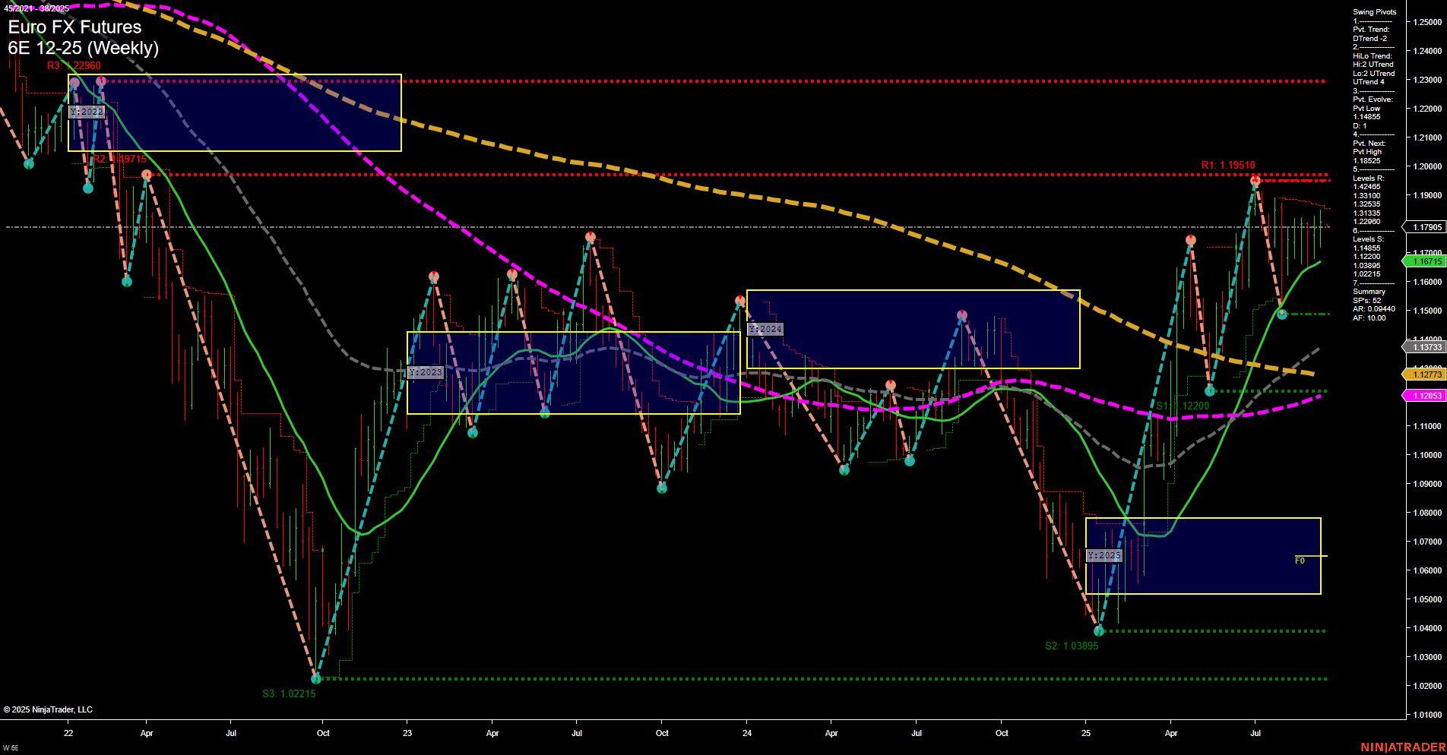Select the Swing Pivots panel heading
Viewport: 1447px width, 755px height.
point(1373,11)
